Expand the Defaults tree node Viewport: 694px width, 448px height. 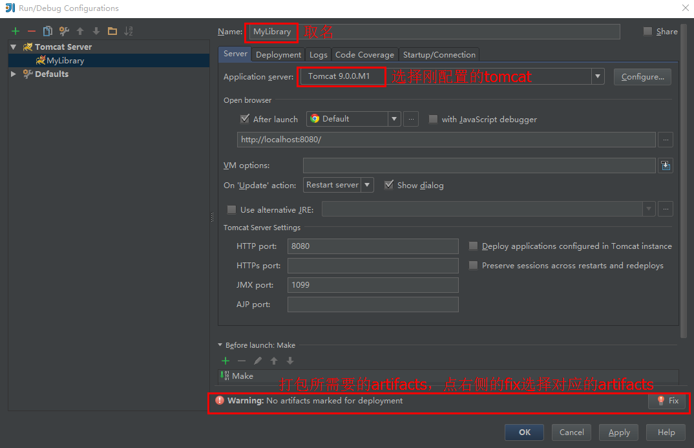click(x=14, y=74)
